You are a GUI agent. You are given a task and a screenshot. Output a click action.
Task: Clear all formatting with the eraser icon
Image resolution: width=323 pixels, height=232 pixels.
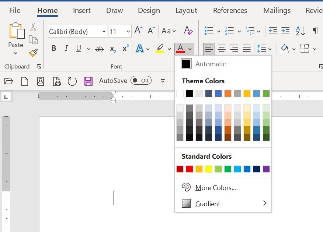(188, 31)
